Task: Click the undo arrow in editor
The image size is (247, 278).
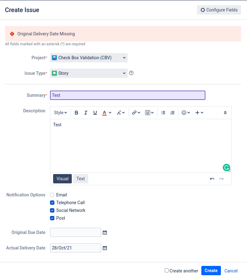Action: coord(212,179)
